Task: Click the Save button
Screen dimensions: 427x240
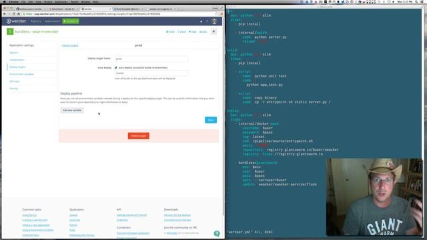Action: click(211, 120)
